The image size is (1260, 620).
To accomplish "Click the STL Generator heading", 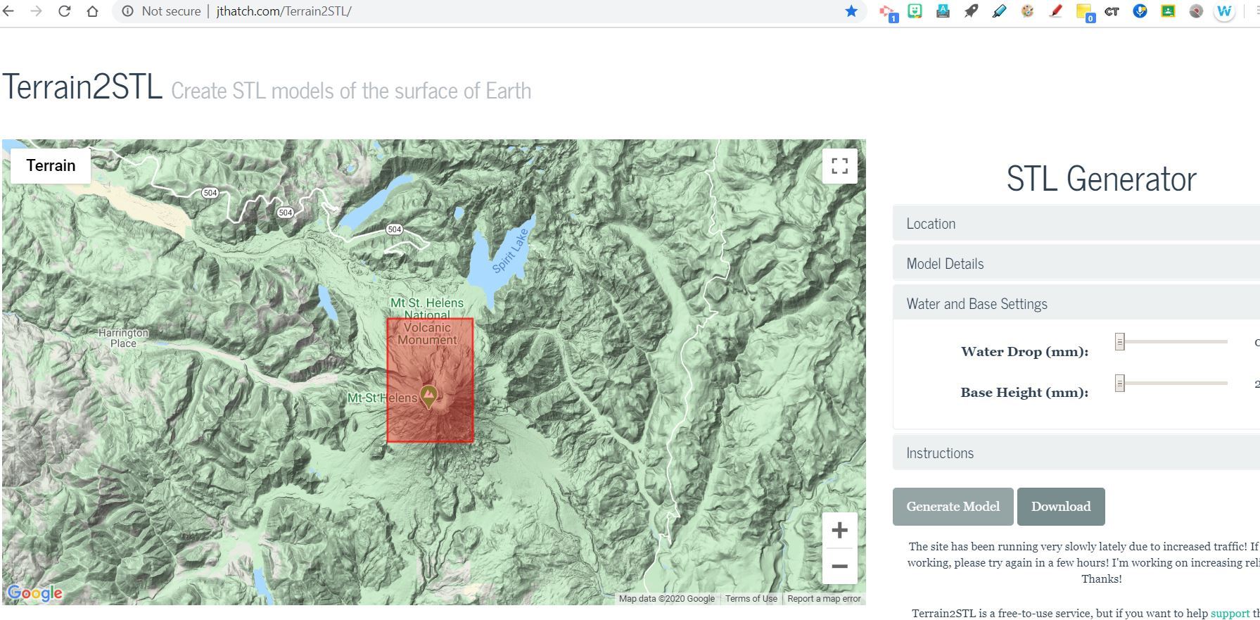I will (1101, 179).
